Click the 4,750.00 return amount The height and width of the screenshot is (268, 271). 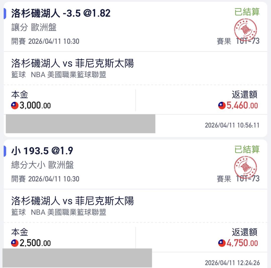tap(242, 243)
